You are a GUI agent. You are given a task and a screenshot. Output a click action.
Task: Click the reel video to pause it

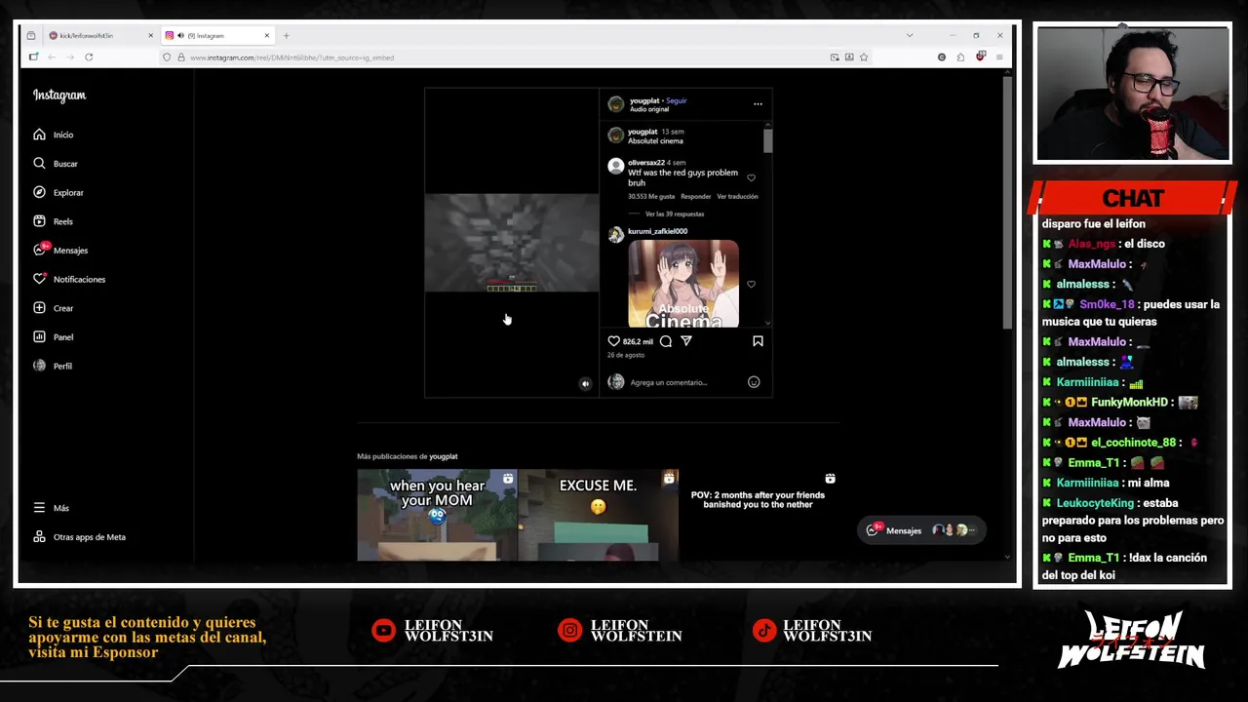tap(511, 243)
